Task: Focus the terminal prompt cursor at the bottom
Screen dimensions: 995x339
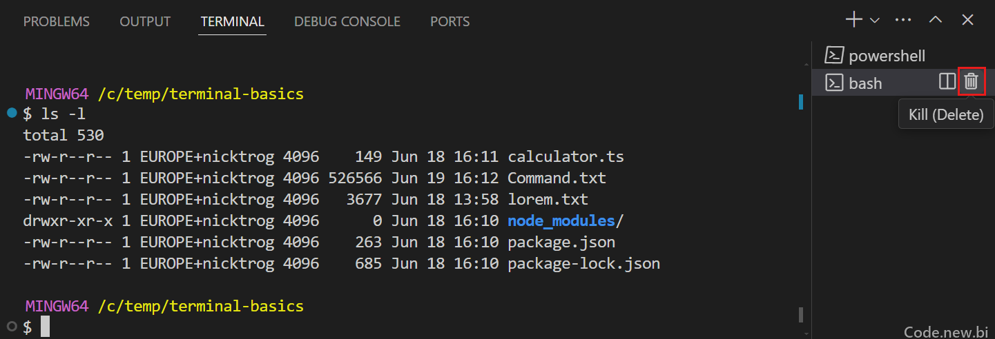Action: [x=46, y=327]
